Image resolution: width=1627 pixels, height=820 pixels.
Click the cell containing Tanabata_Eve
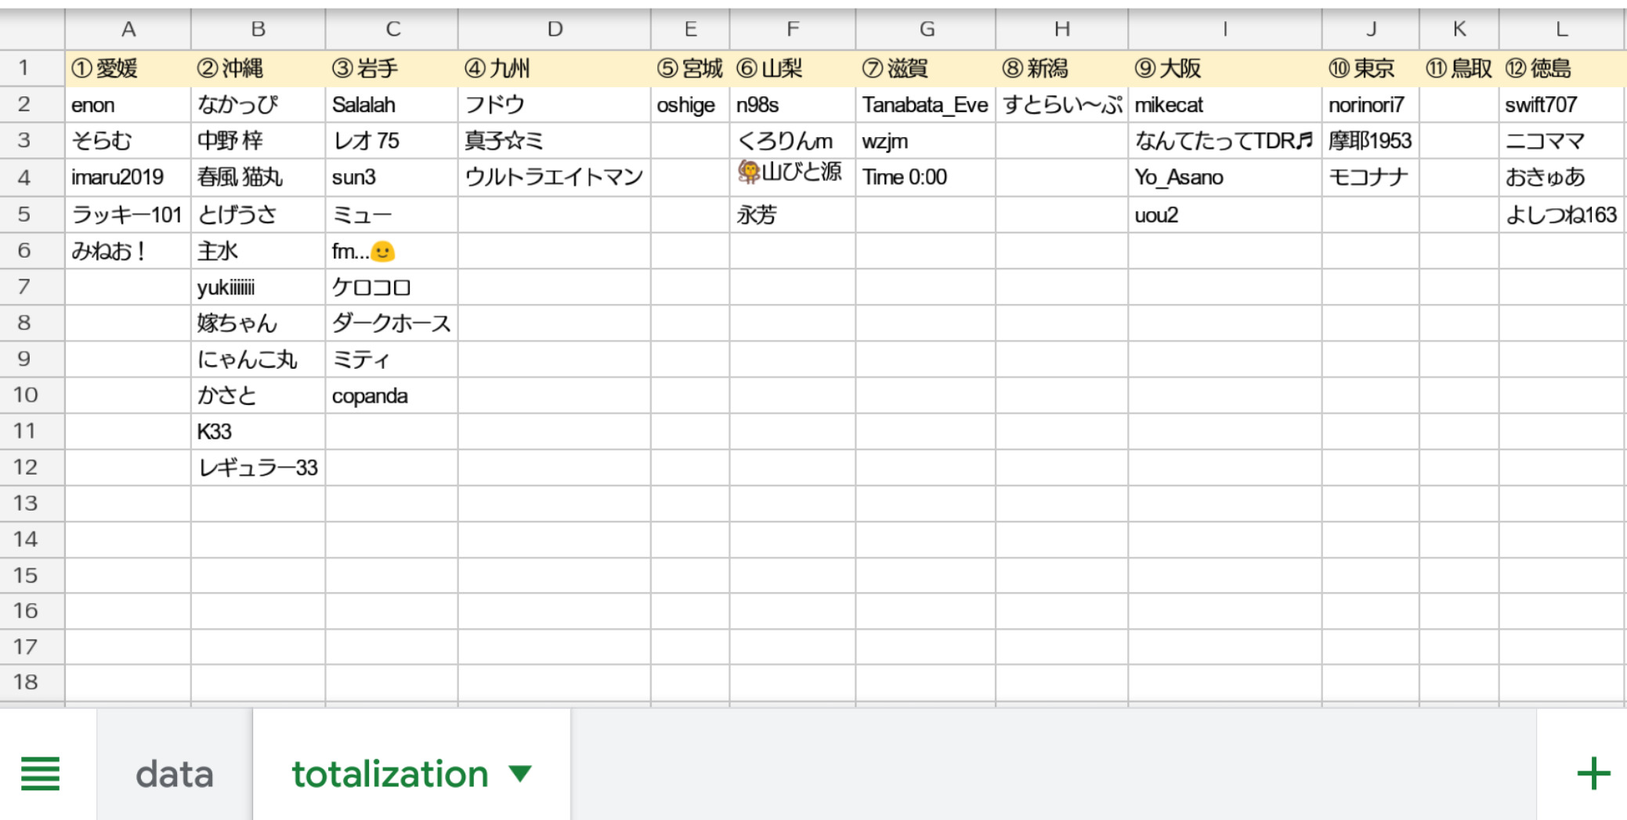click(925, 105)
